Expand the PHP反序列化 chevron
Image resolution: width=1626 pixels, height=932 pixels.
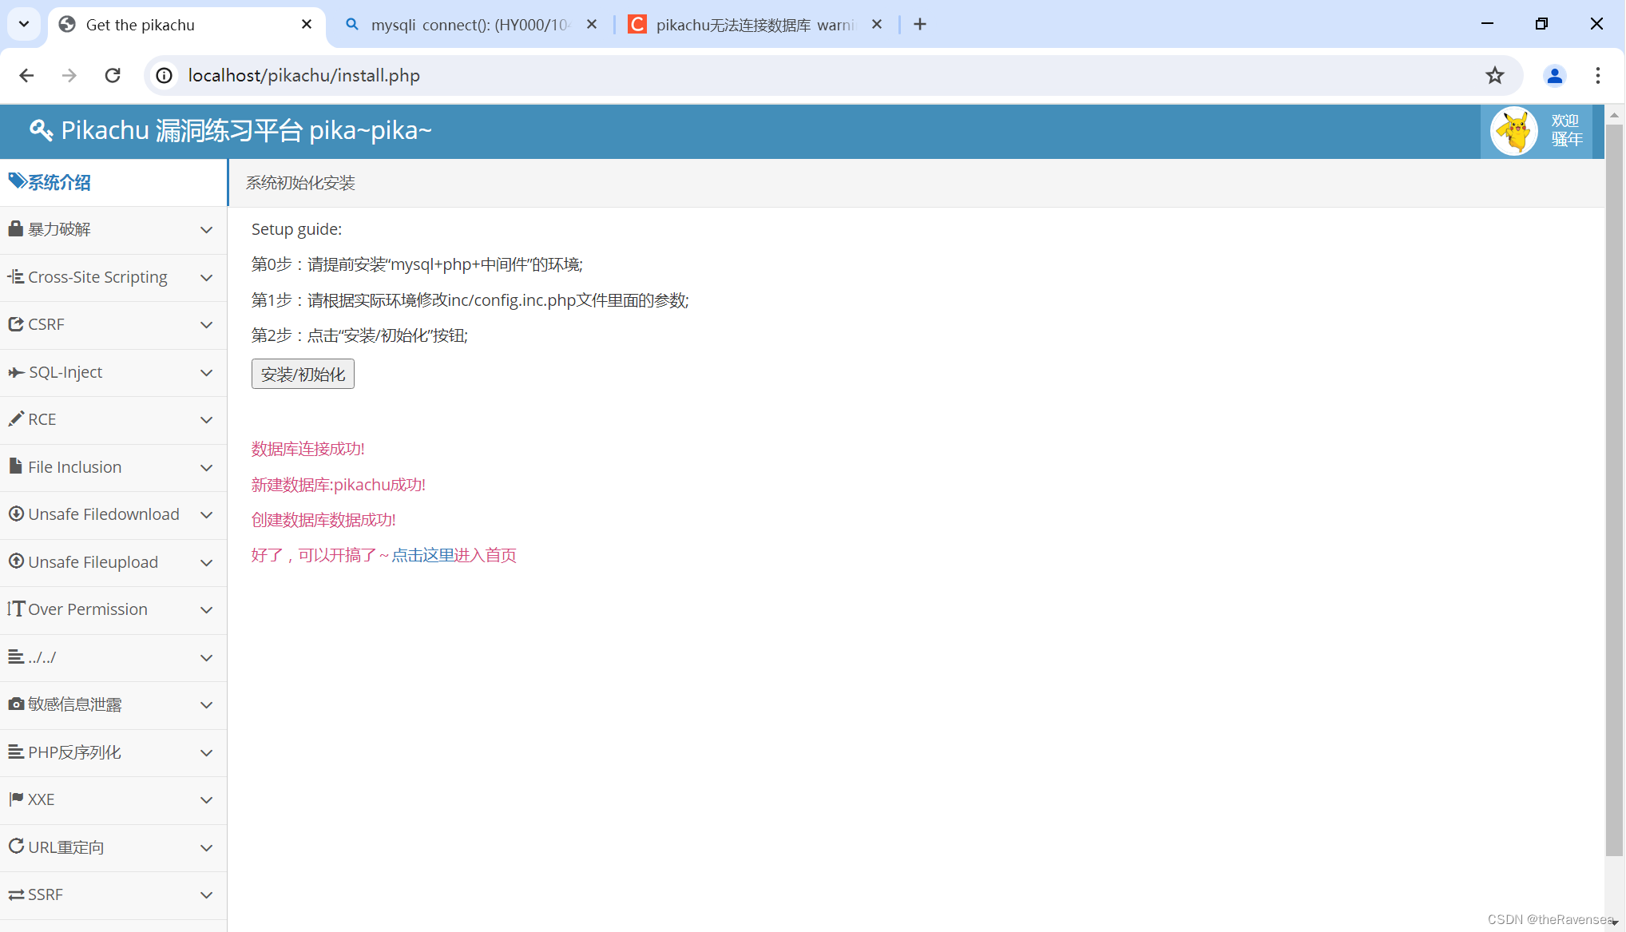[206, 753]
